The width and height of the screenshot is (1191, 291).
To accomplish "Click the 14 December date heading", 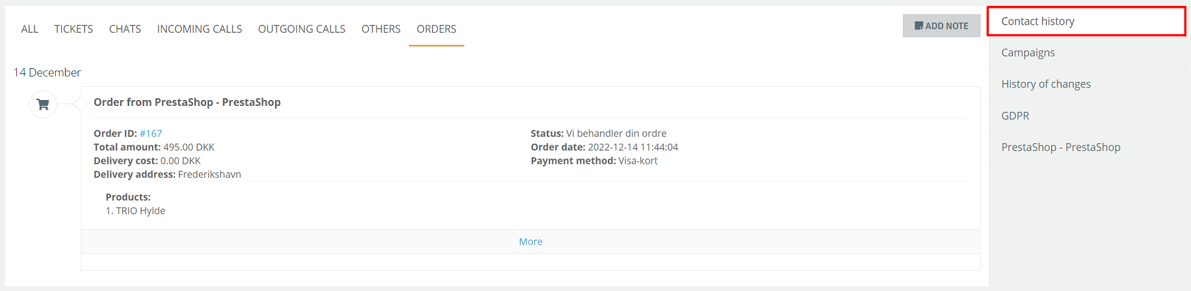I will pyautogui.click(x=47, y=72).
